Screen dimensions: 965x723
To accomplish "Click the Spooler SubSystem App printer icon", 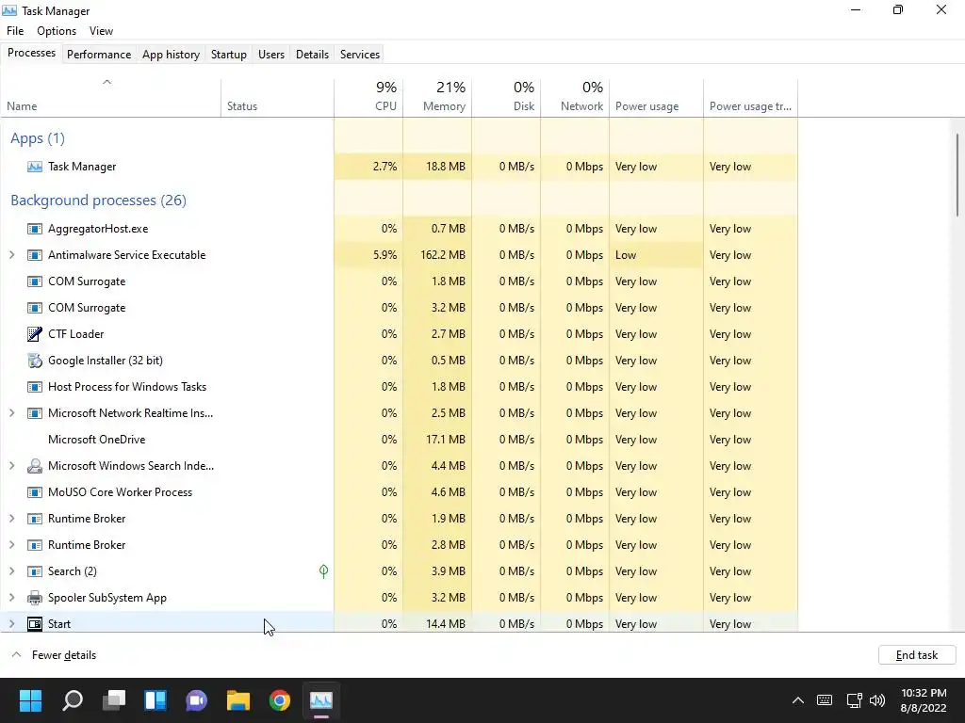I will click(x=35, y=598).
